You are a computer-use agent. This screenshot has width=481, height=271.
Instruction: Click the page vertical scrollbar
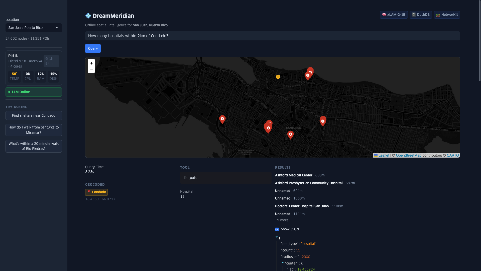pyautogui.click(x=479, y=40)
